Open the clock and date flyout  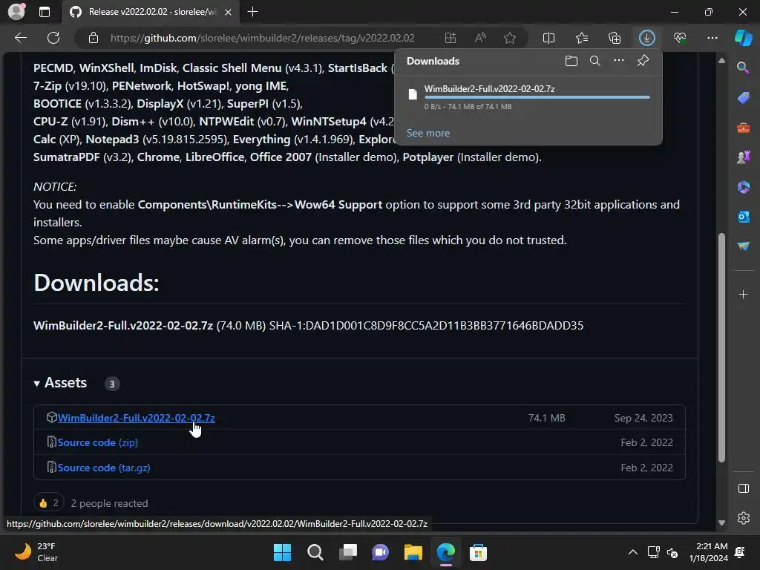tap(708, 552)
